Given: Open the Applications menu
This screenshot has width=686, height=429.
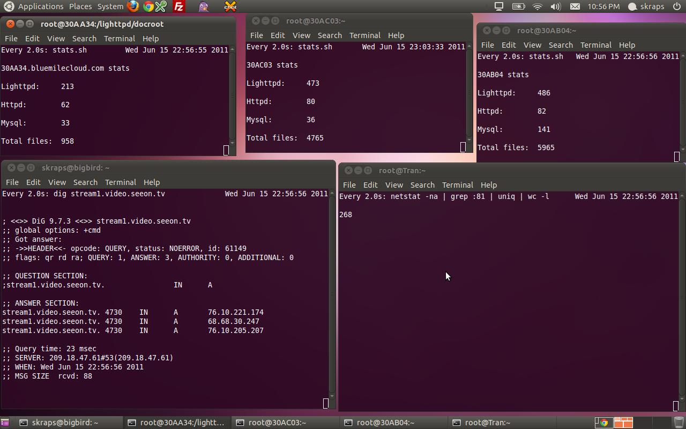Looking at the screenshot, I should pyautogui.click(x=41, y=6).
